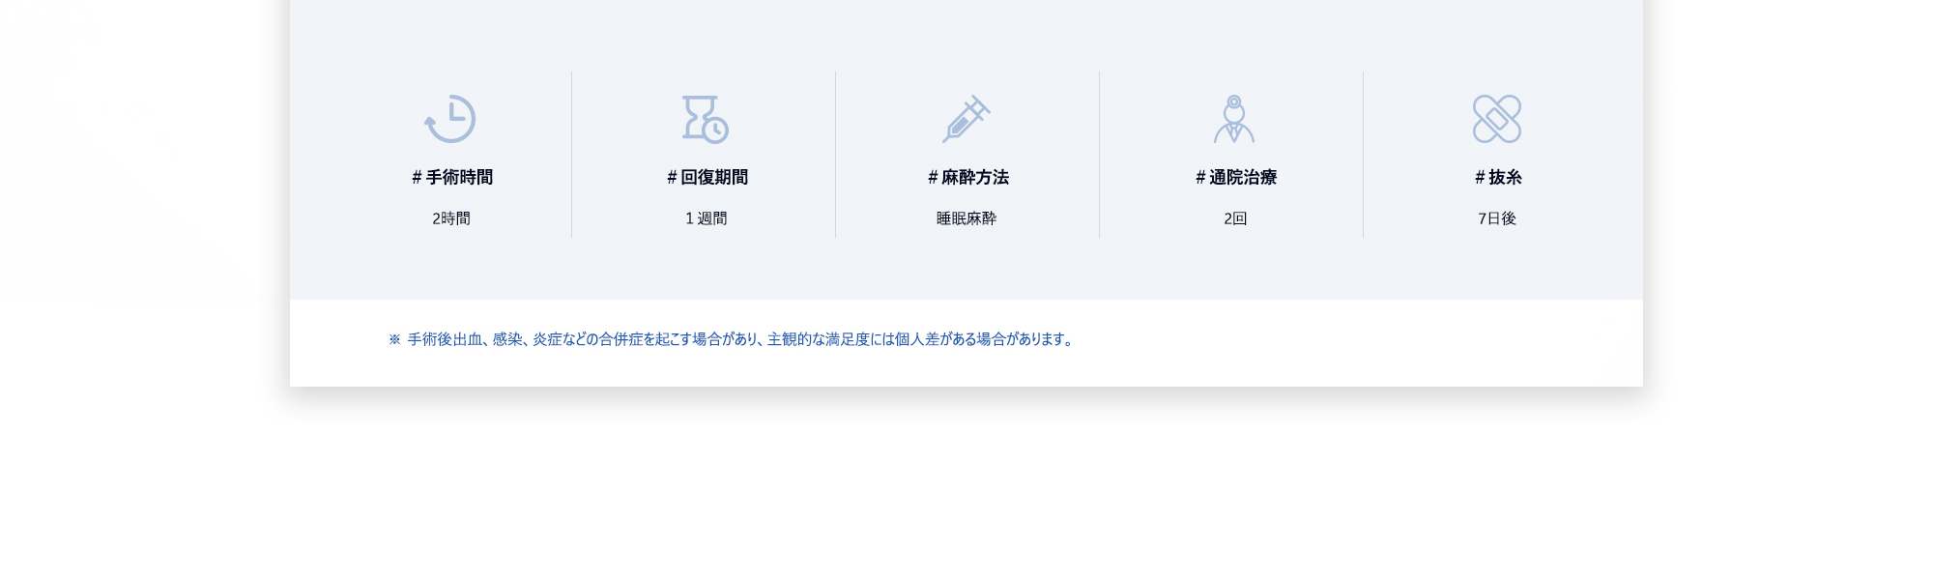Click the outpatient treatment doctor icon

(1234, 119)
